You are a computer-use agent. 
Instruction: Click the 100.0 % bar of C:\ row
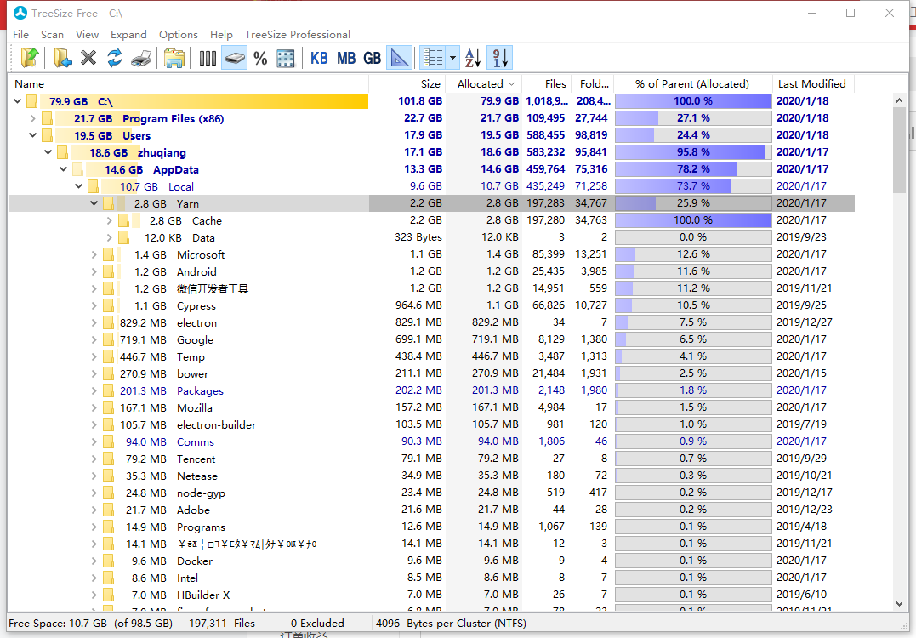click(693, 101)
